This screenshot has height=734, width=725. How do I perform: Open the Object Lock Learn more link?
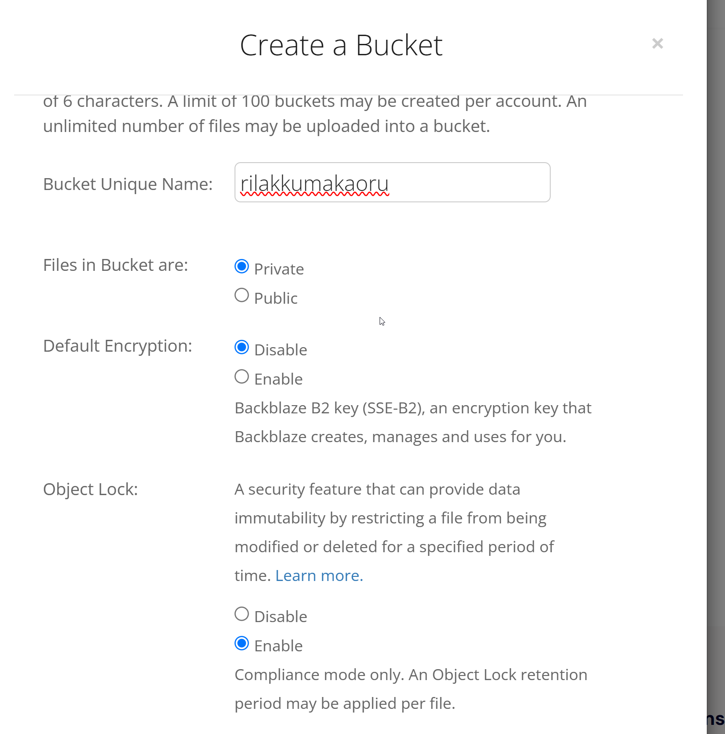tap(319, 576)
